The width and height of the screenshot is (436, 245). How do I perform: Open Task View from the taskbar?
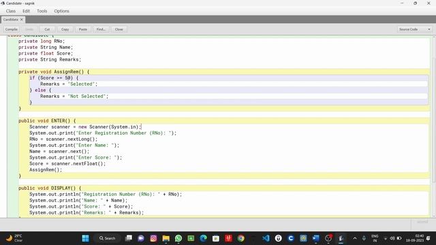pos(129,238)
